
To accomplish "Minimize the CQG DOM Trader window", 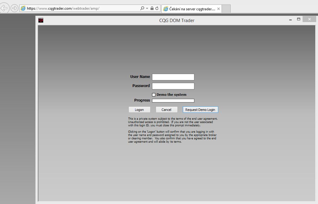I will pyautogui.click(x=290, y=20).
